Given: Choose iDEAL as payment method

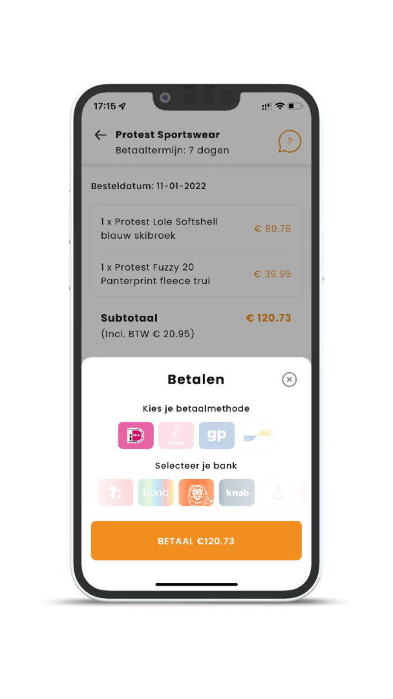Looking at the screenshot, I should [136, 435].
